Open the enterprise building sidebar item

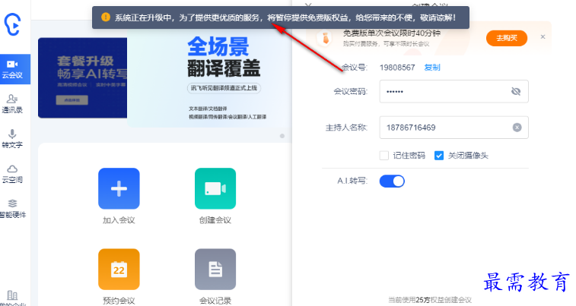12,298
